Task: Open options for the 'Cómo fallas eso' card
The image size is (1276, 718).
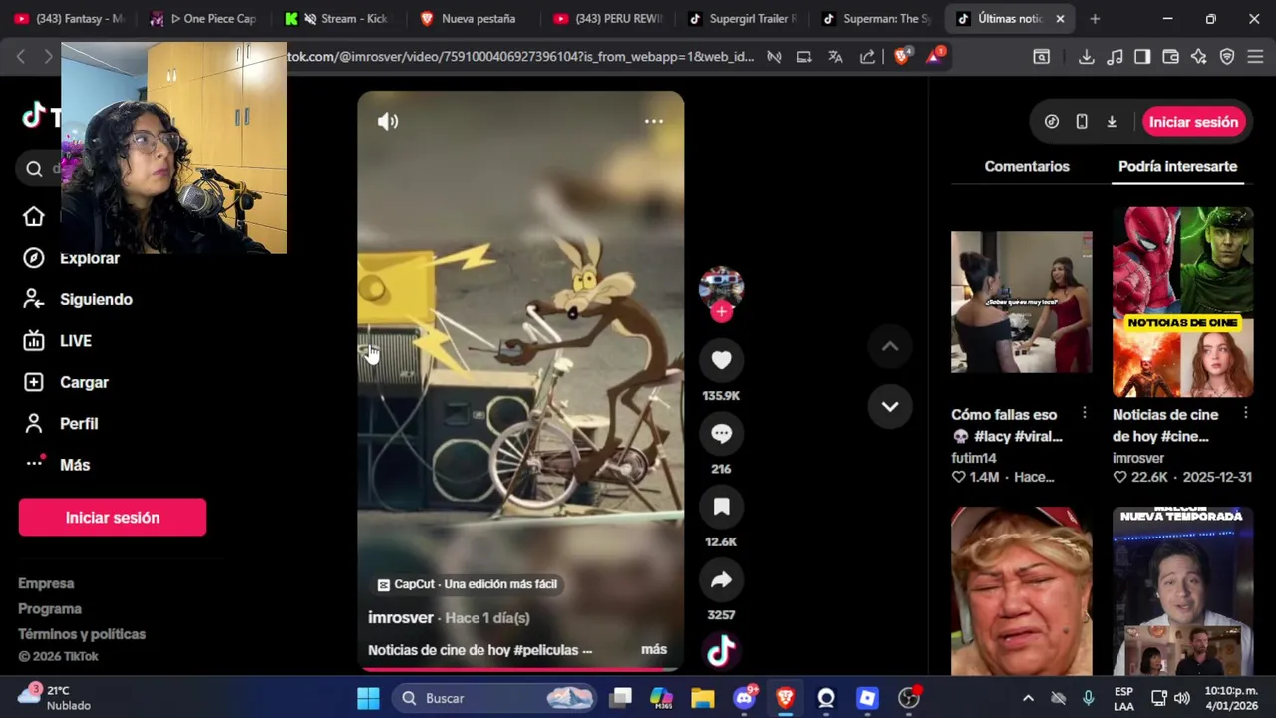Action: [1085, 413]
